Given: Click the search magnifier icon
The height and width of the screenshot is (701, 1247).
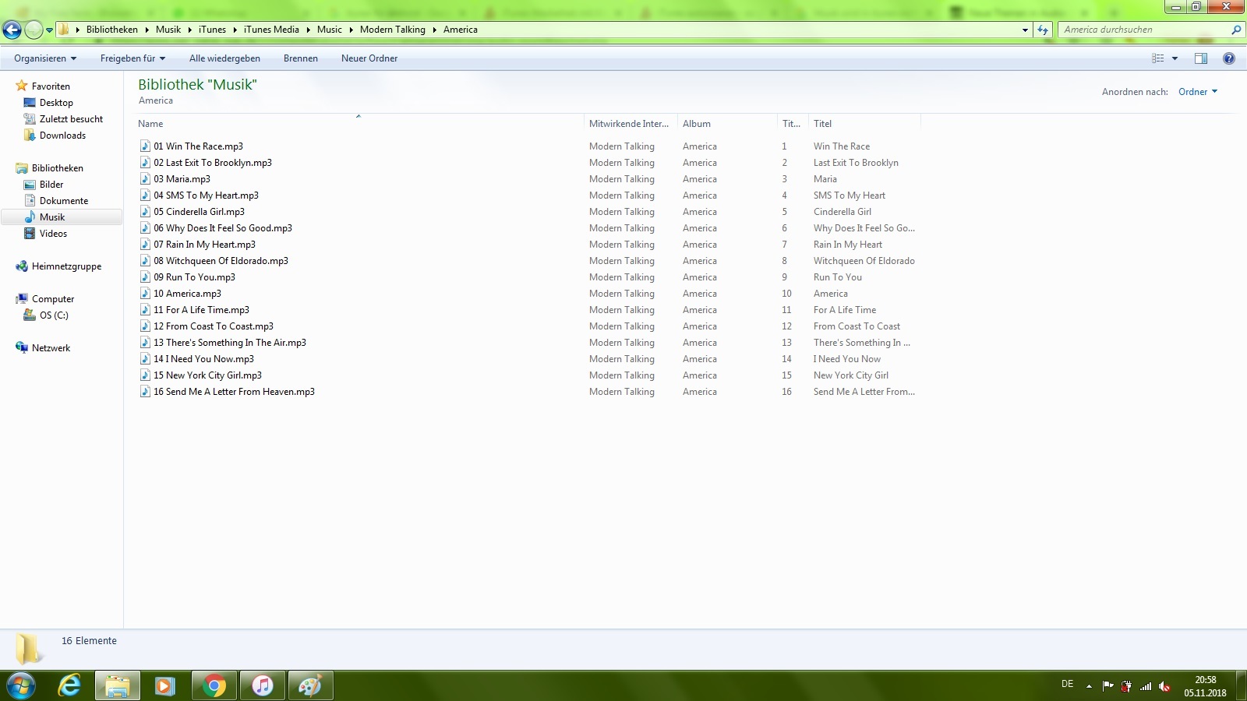Looking at the screenshot, I should click(x=1236, y=30).
